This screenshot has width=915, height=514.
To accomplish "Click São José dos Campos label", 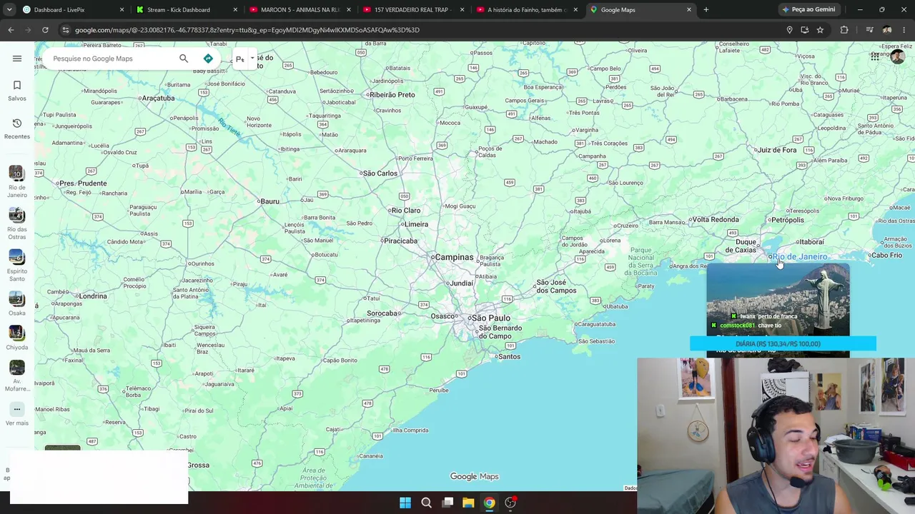I will pos(556,286).
